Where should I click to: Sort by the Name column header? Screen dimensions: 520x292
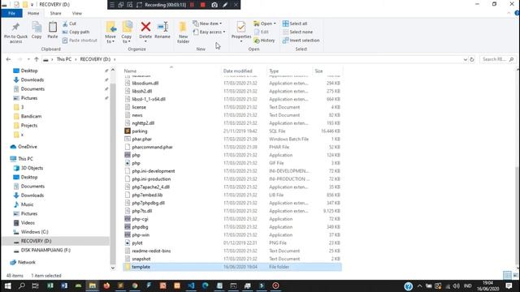pyautogui.click(x=130, y=71)
